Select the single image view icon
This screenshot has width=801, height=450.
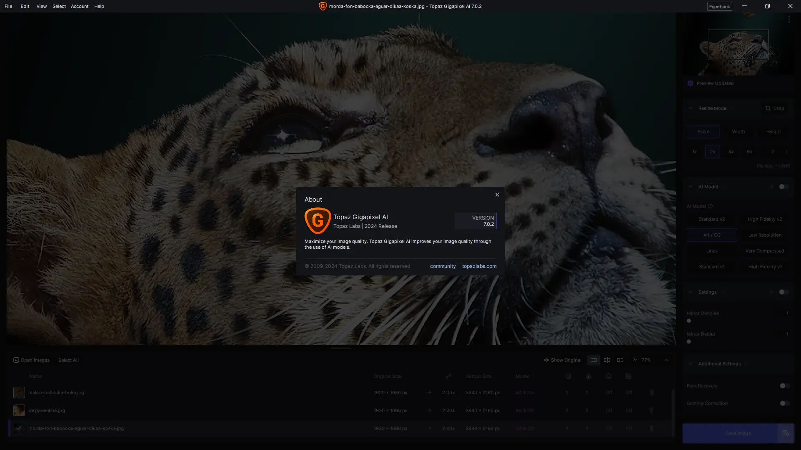593,360
